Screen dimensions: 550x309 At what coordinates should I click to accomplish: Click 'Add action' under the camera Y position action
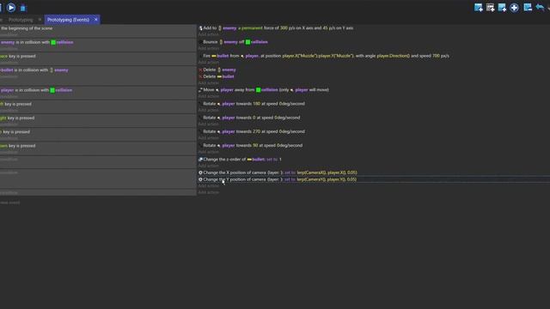[208, 186]
